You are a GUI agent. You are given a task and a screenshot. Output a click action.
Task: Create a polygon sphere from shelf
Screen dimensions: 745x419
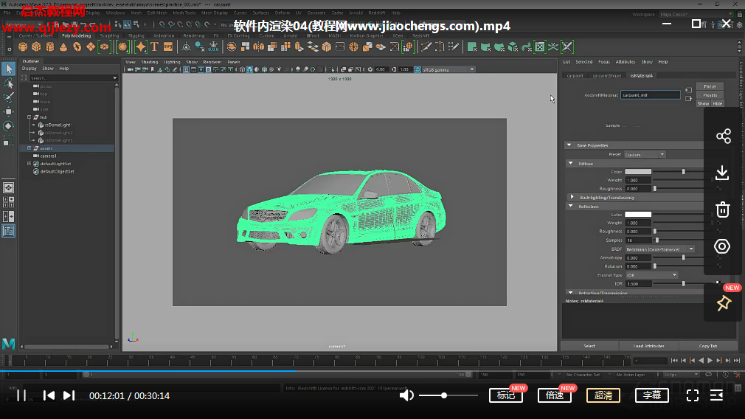coord(22,46)
